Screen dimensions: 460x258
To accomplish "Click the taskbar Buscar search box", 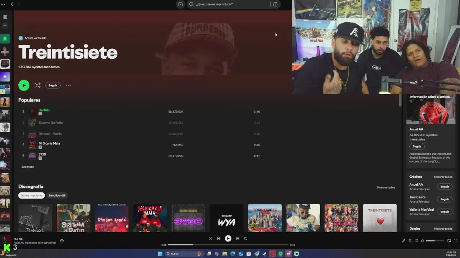I will click(184, 254).
